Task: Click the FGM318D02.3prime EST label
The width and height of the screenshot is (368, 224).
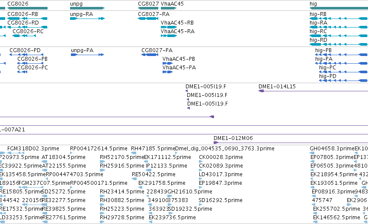Action: [33, 149]
